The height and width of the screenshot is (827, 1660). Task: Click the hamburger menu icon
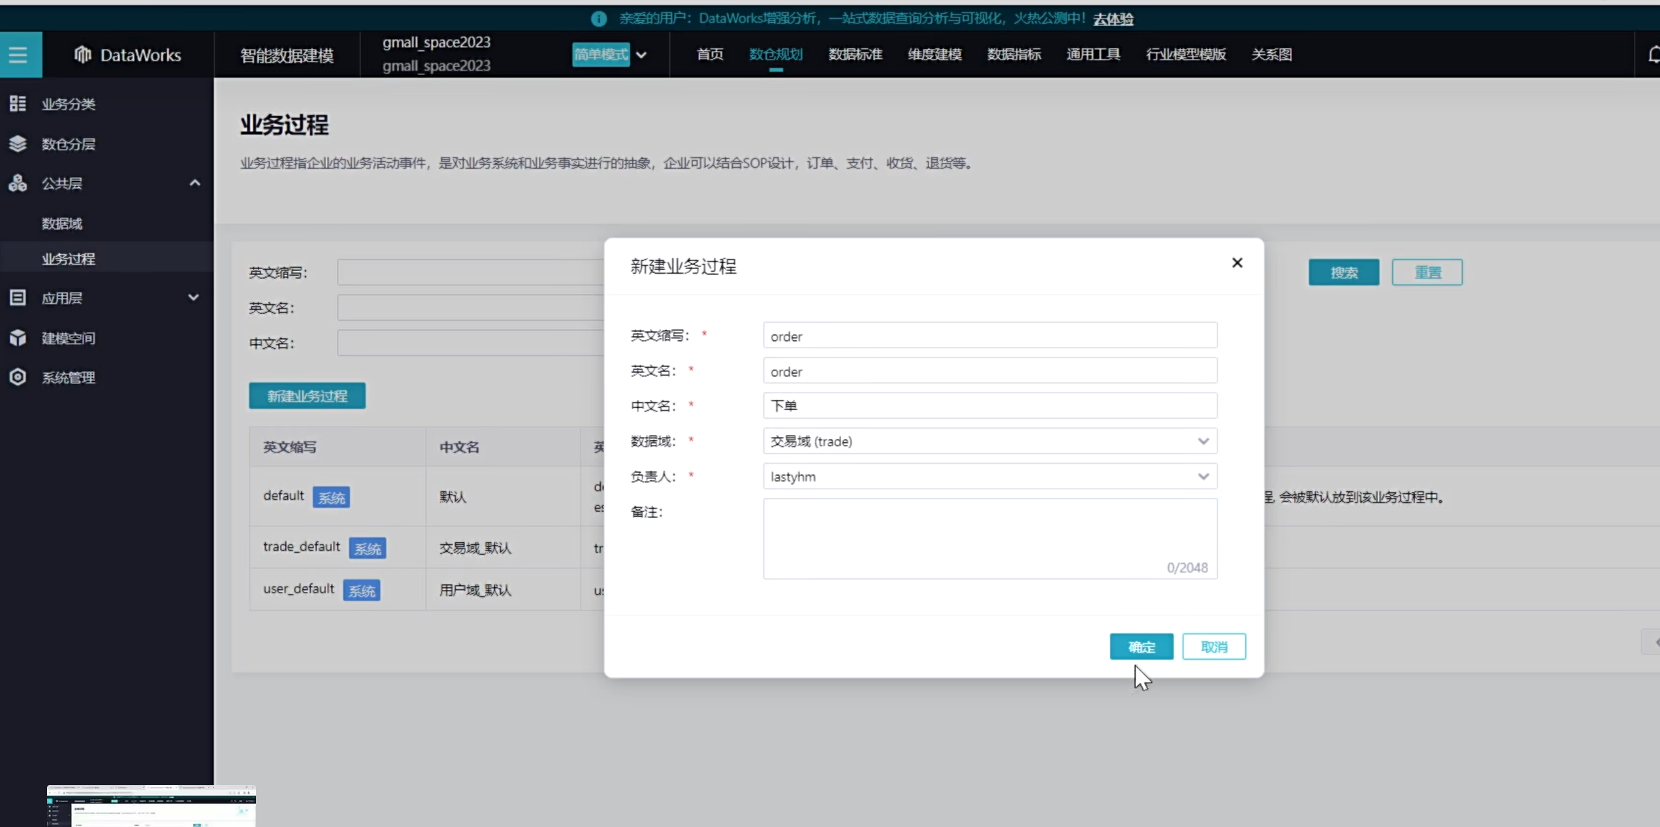18,55
